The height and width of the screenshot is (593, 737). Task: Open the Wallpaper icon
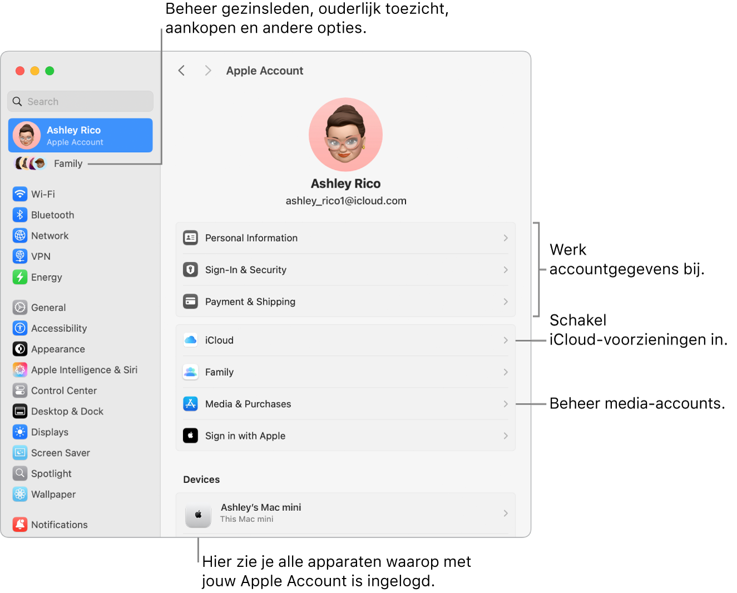coord(20,494)
